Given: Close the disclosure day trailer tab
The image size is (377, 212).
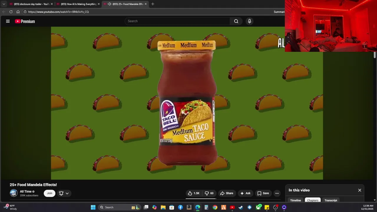Looking at the screenshot, I should point(52,4).
